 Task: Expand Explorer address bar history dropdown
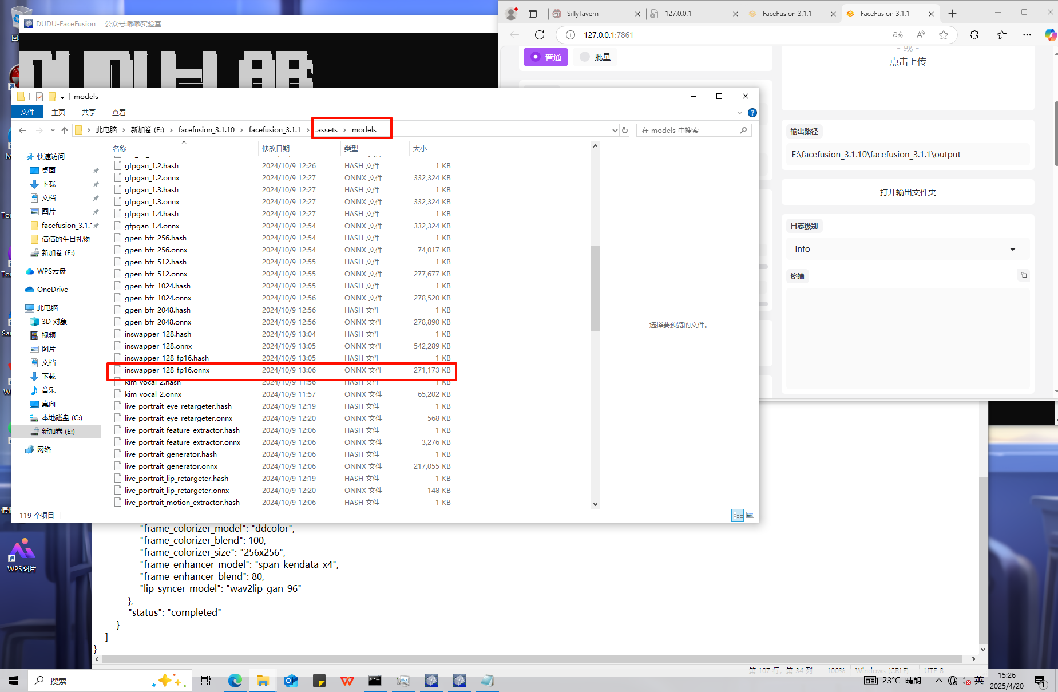coord(615,131)
